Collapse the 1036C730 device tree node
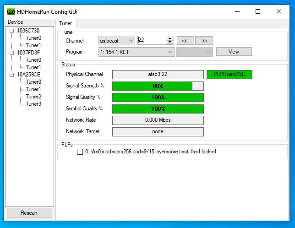The width and height of the screenshot is (295, 228). point(12,31)
